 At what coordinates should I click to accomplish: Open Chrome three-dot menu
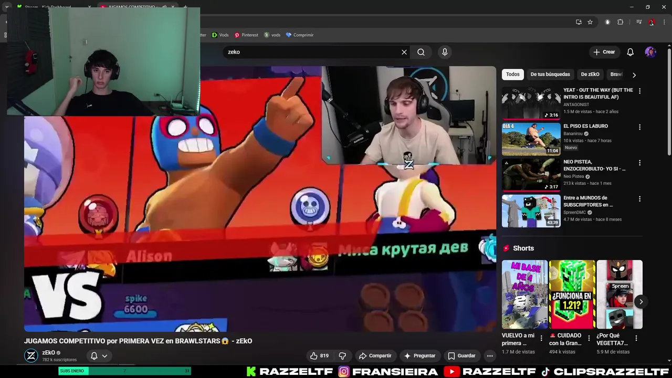click(664, 22)
